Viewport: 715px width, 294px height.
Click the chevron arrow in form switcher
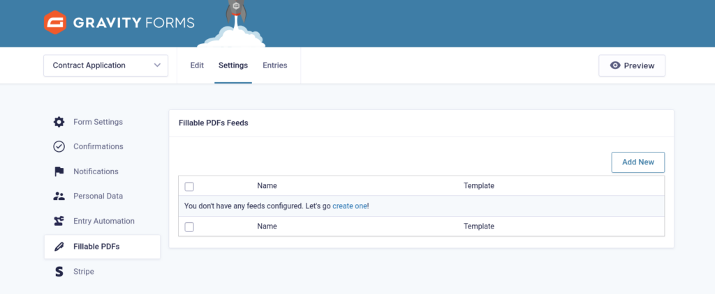point(157,65)
